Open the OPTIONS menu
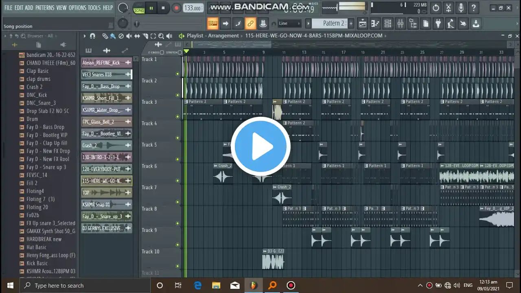This screenshot has height=293, width=521. [77, 8]
